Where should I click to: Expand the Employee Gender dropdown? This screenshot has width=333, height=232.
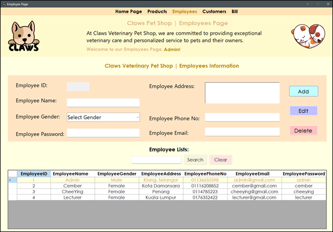(x=103, y=117)
